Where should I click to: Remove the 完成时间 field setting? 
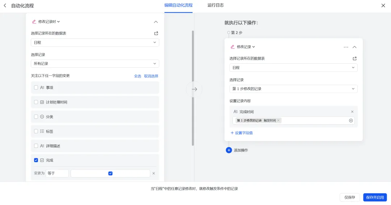tap(352, 112)
